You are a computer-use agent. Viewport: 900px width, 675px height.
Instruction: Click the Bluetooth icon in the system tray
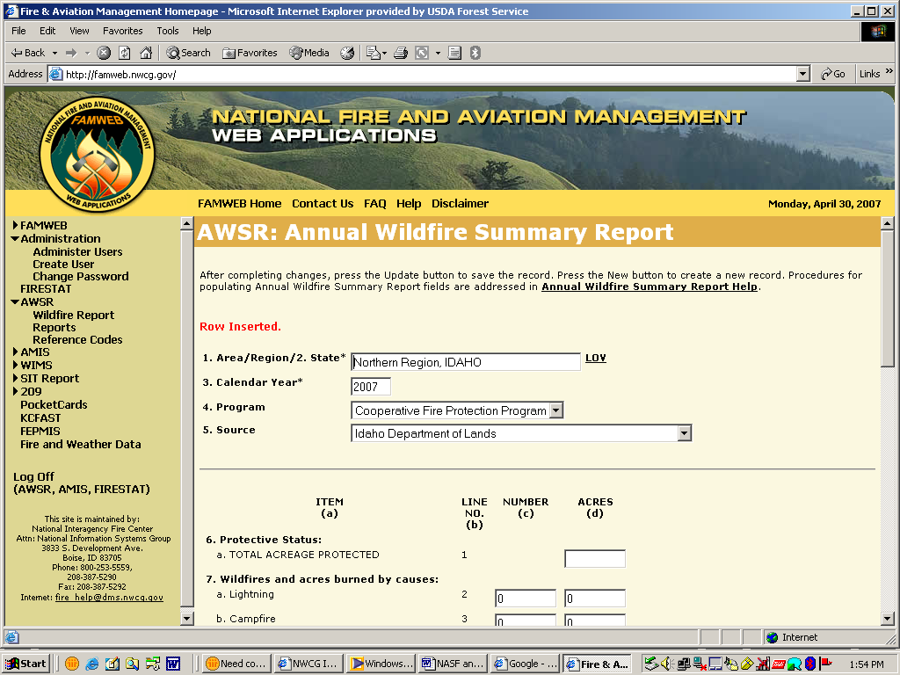coord(809,664)
